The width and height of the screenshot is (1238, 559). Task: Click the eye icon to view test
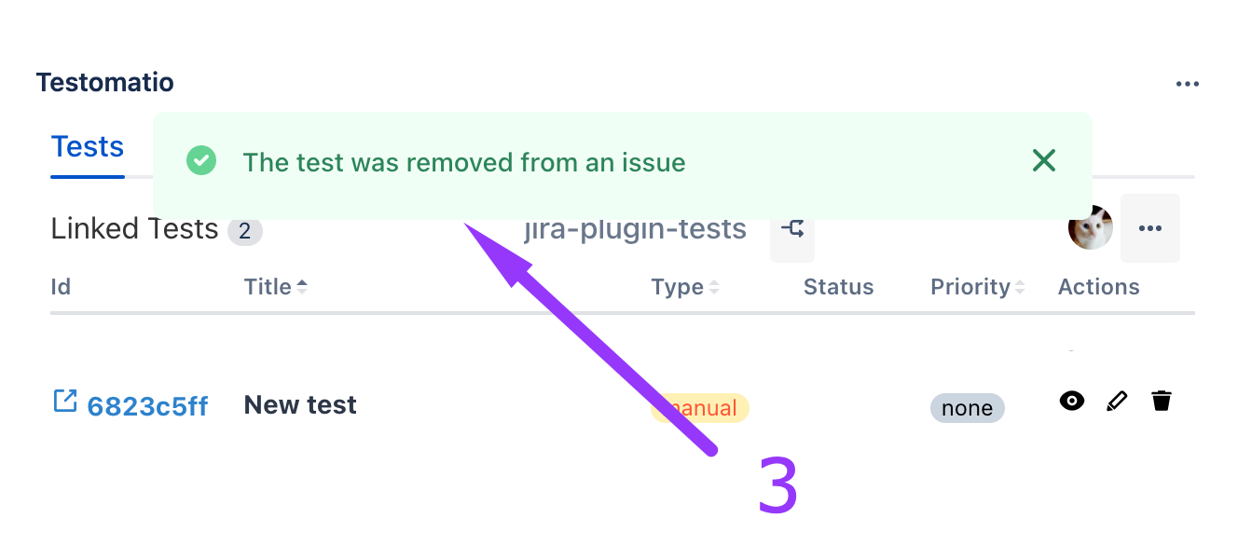coord(1072,402)
